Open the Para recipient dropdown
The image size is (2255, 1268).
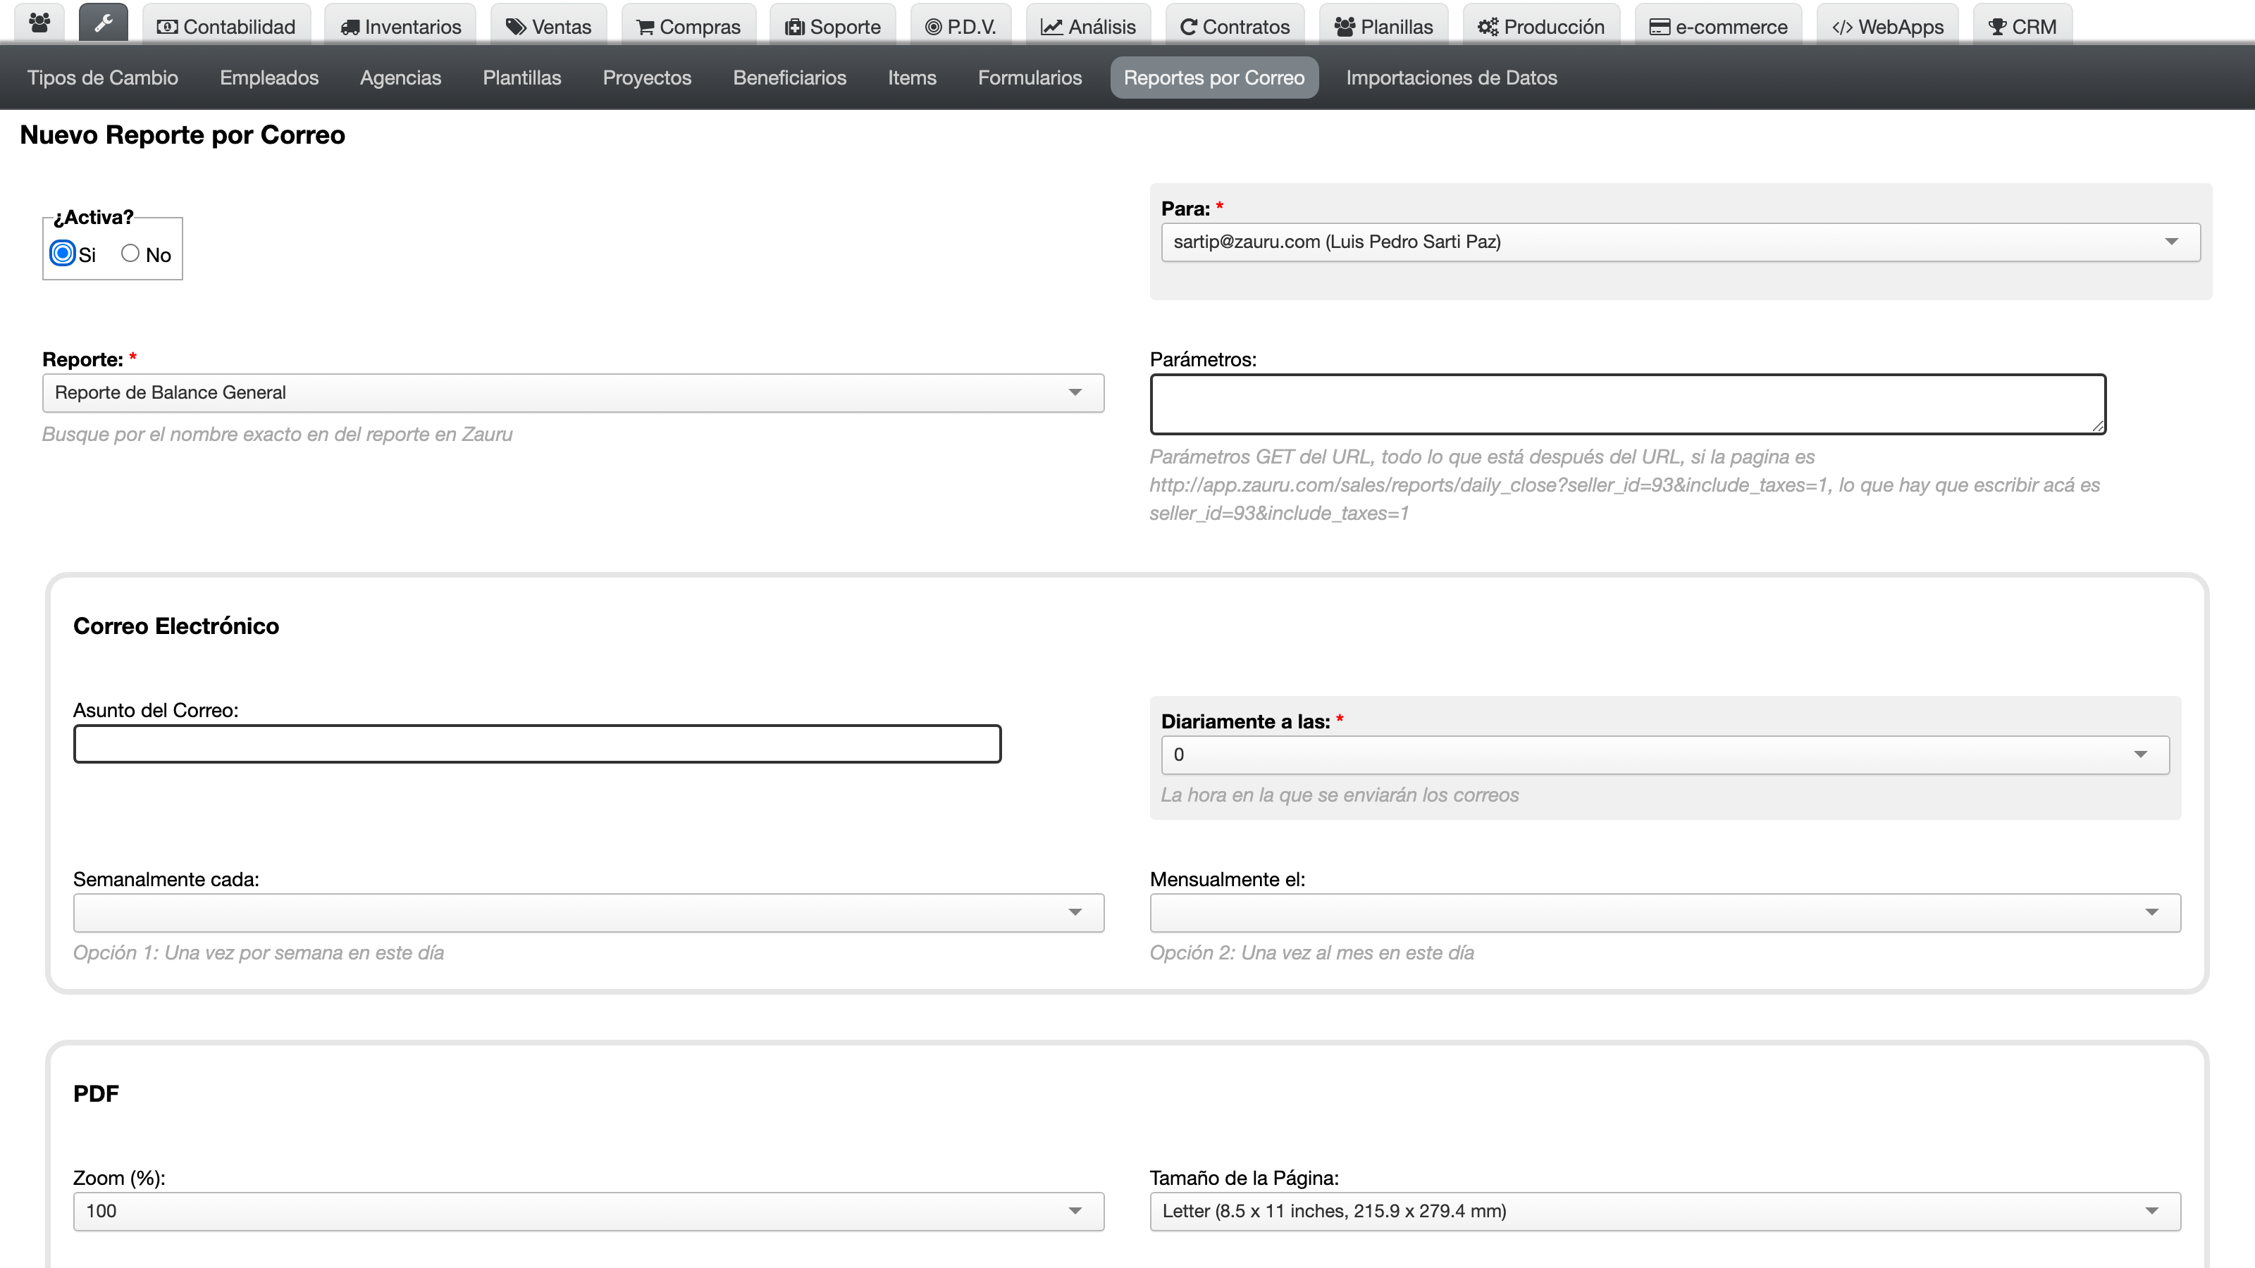[1680, 242]
